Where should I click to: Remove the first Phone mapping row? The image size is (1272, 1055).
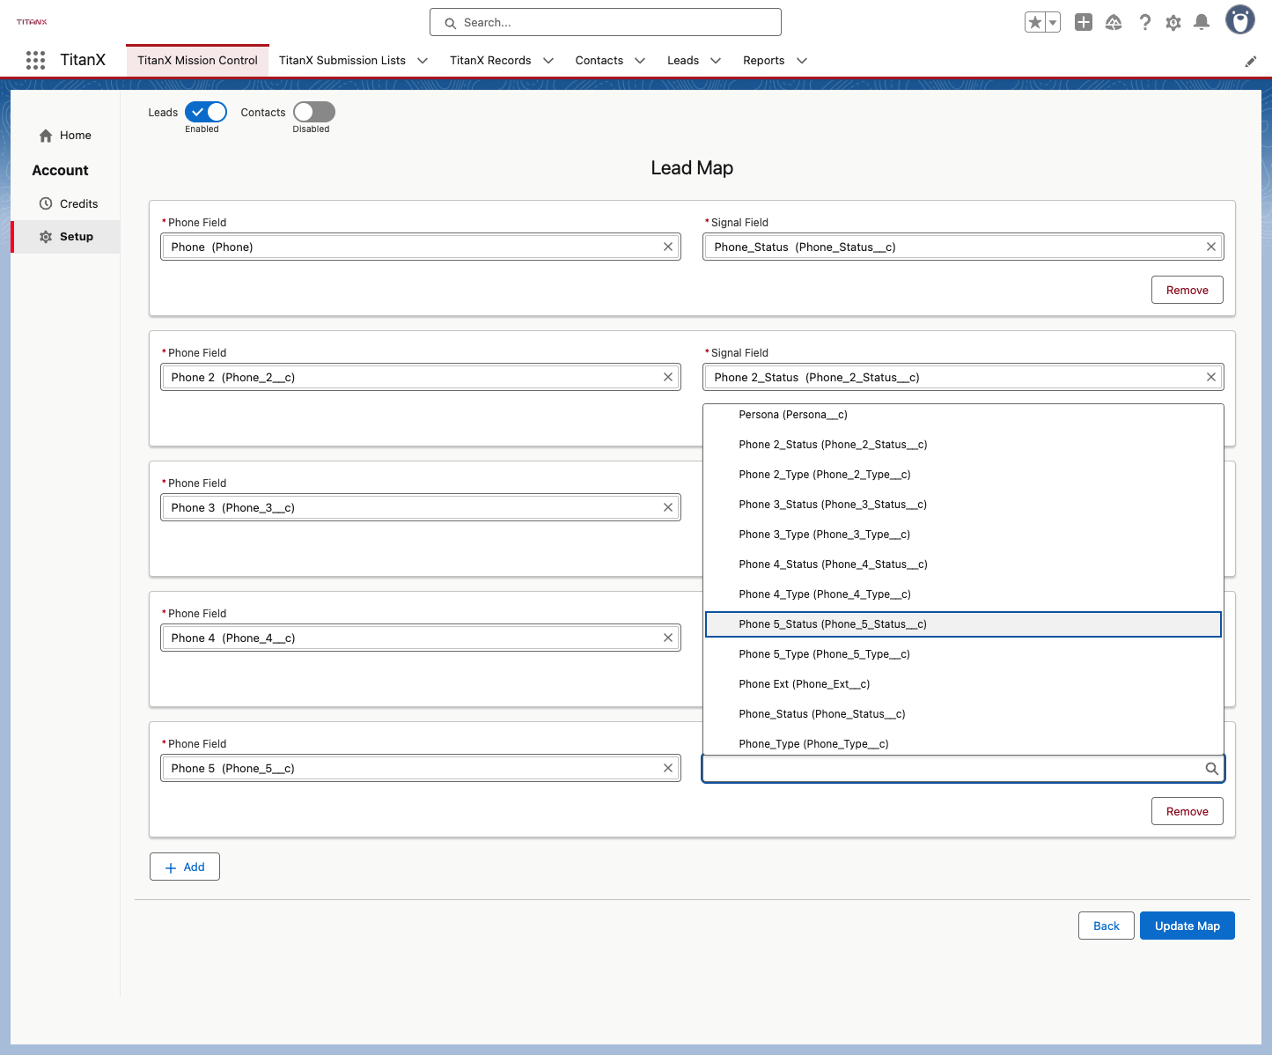pos(1187,290)
